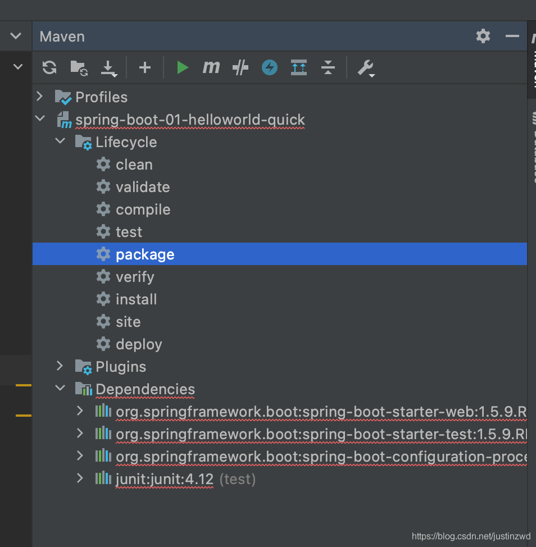Select spring-boot-01-helloworld-quick project label
The width and height of the screenshot is (536, 547).
coord(190,120)
